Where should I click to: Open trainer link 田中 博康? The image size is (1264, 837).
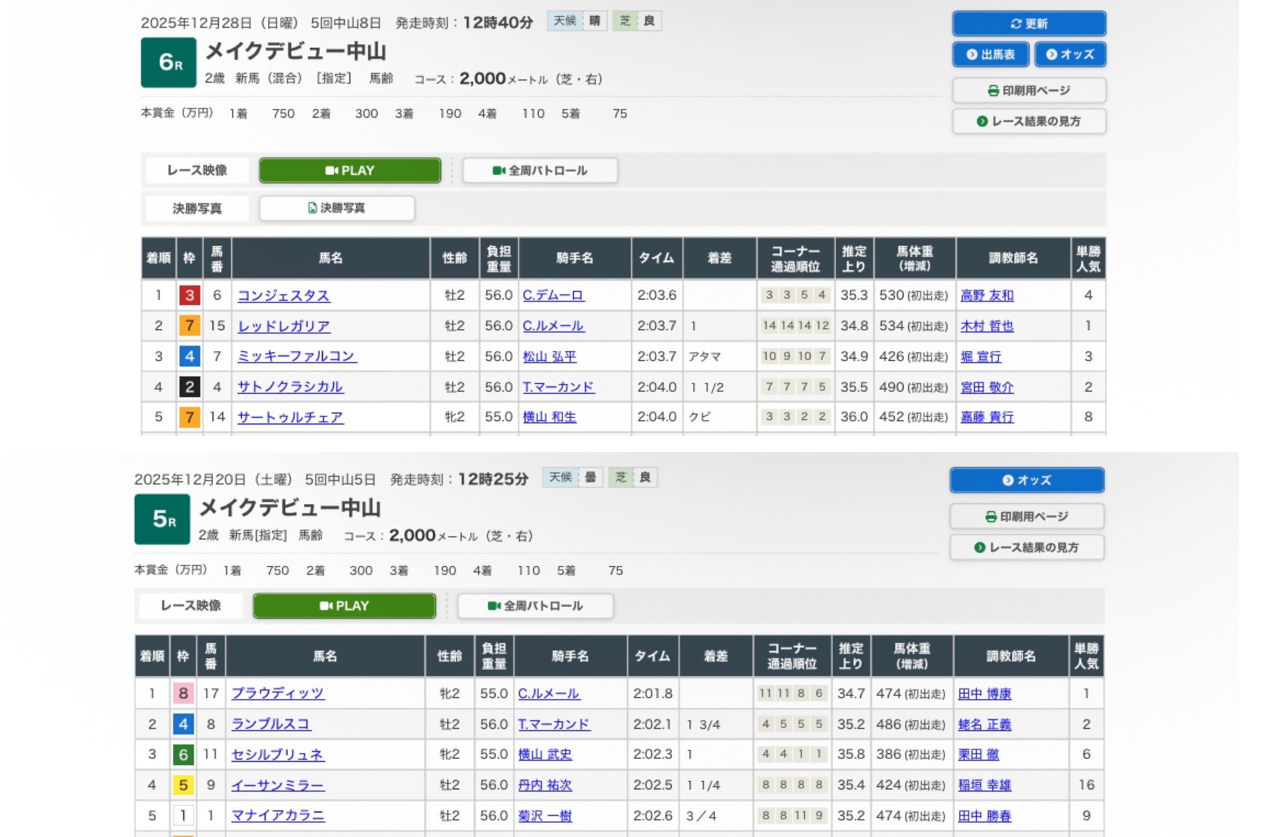tap(984, 694)
